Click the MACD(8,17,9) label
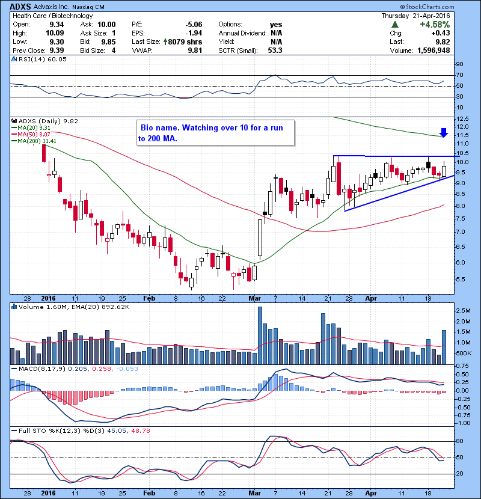Image resolution: width=481 pixels, height=499 pixels. pyautogui.click(x=42, y=369)
